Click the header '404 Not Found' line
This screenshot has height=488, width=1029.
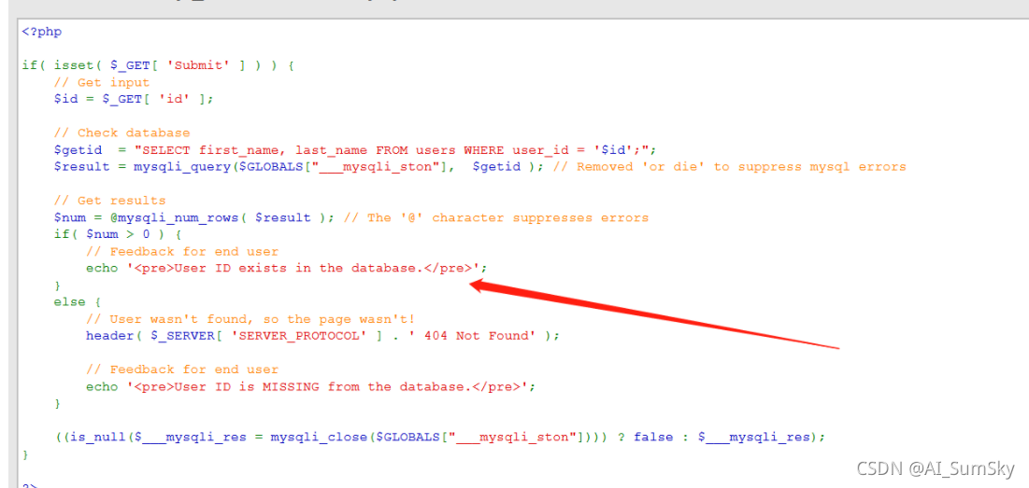(322, 335)
